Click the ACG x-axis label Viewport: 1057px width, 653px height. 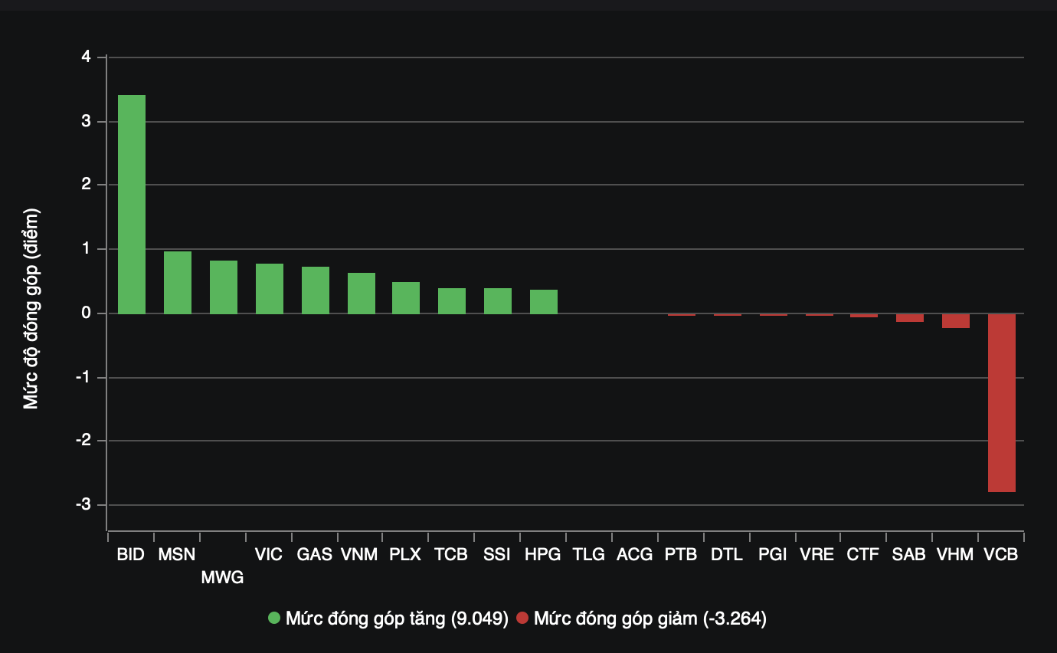634,554
